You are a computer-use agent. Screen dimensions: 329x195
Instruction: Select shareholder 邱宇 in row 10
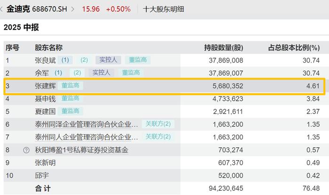(42, 175)
